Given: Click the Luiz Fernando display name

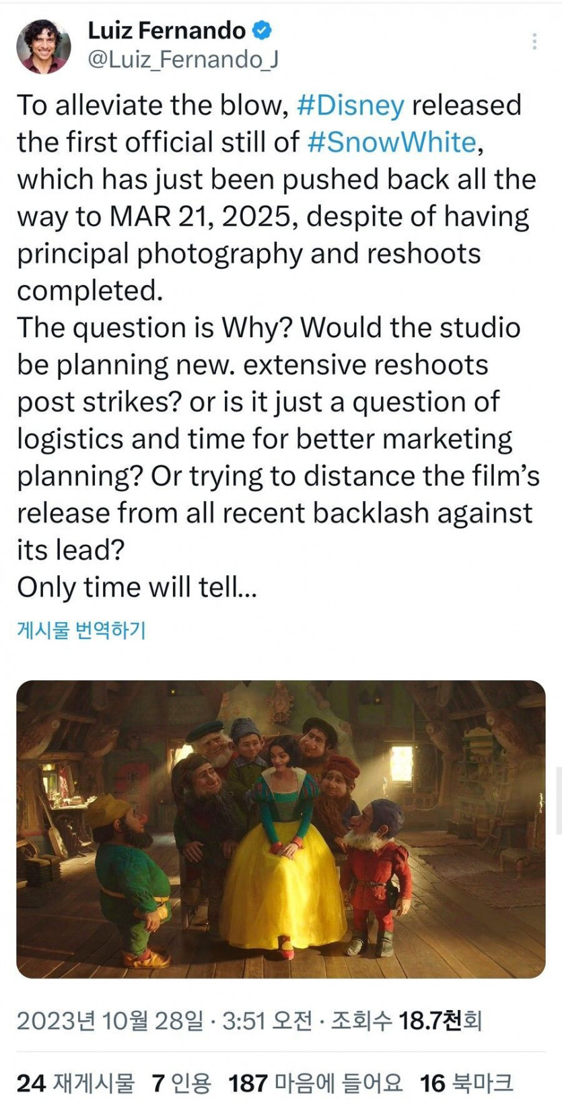Looking at the screenshot, I should (x=167, y=30).
